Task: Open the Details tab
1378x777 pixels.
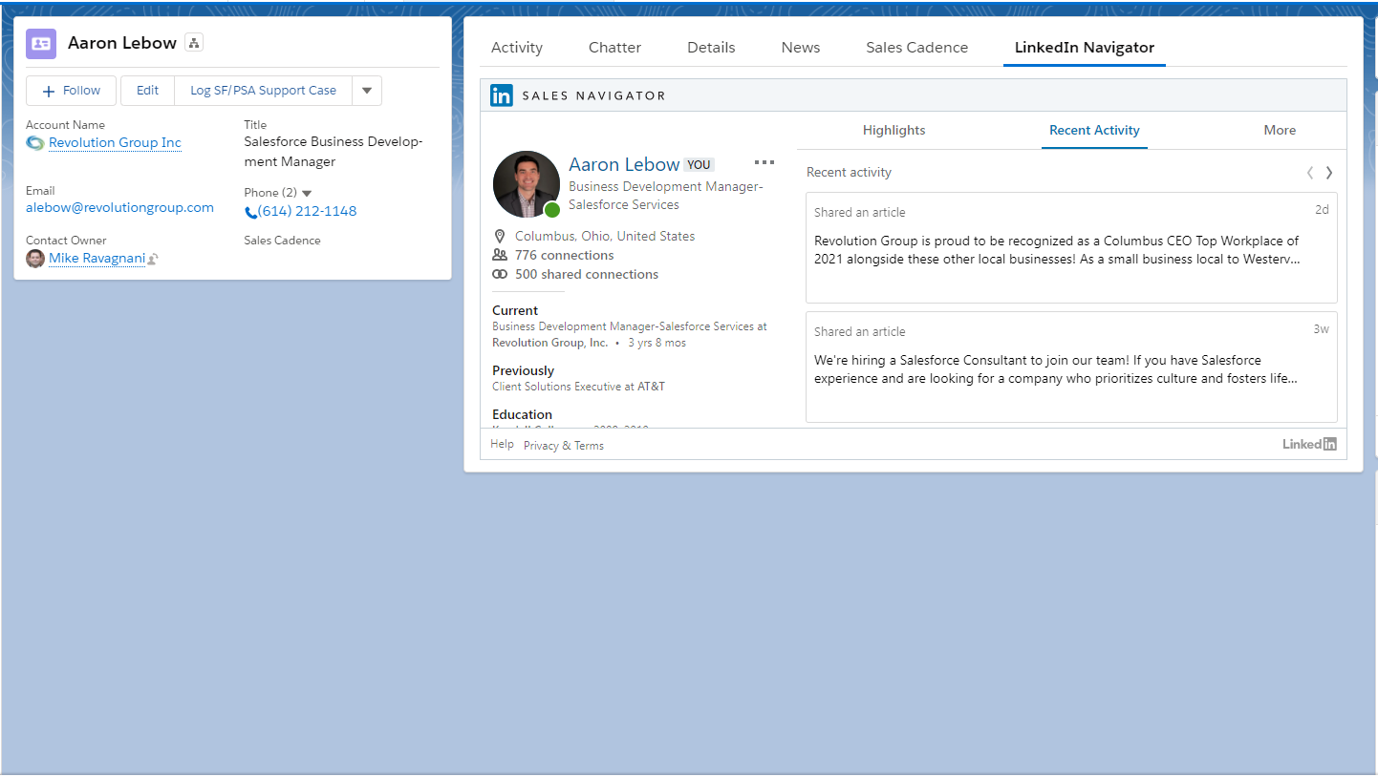Action: click(711, 47)
